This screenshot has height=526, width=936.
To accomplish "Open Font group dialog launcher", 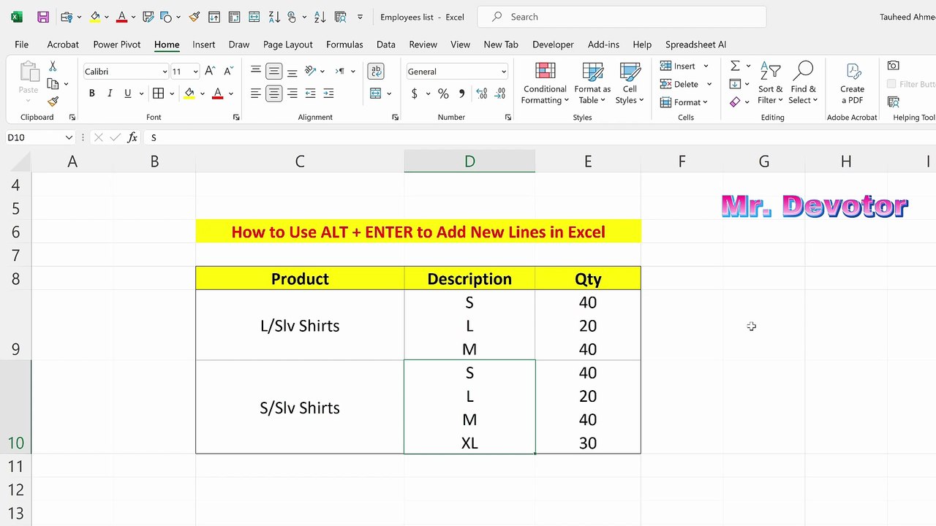I will tap(236, 118).
